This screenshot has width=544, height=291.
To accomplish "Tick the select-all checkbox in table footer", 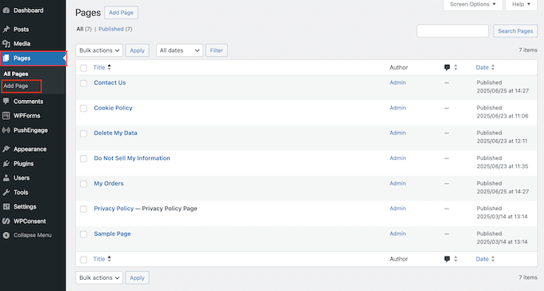I will tap(84, 260).
